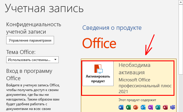Click the Конфиденциальность учетной записи heading
Viewport: 183px width, 112px height.
(34, 28)
